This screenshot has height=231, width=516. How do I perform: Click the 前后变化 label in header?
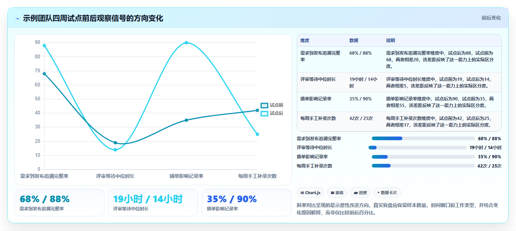click(491, 18)
